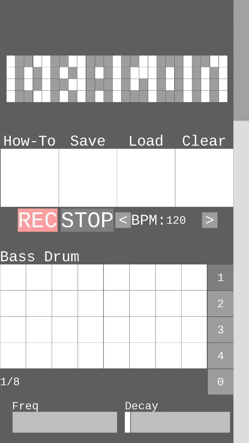
Task: Start recording with the REC button
Action: click(x=38, y=220)
